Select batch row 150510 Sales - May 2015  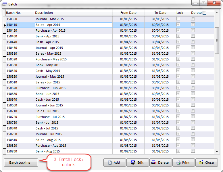57,53
